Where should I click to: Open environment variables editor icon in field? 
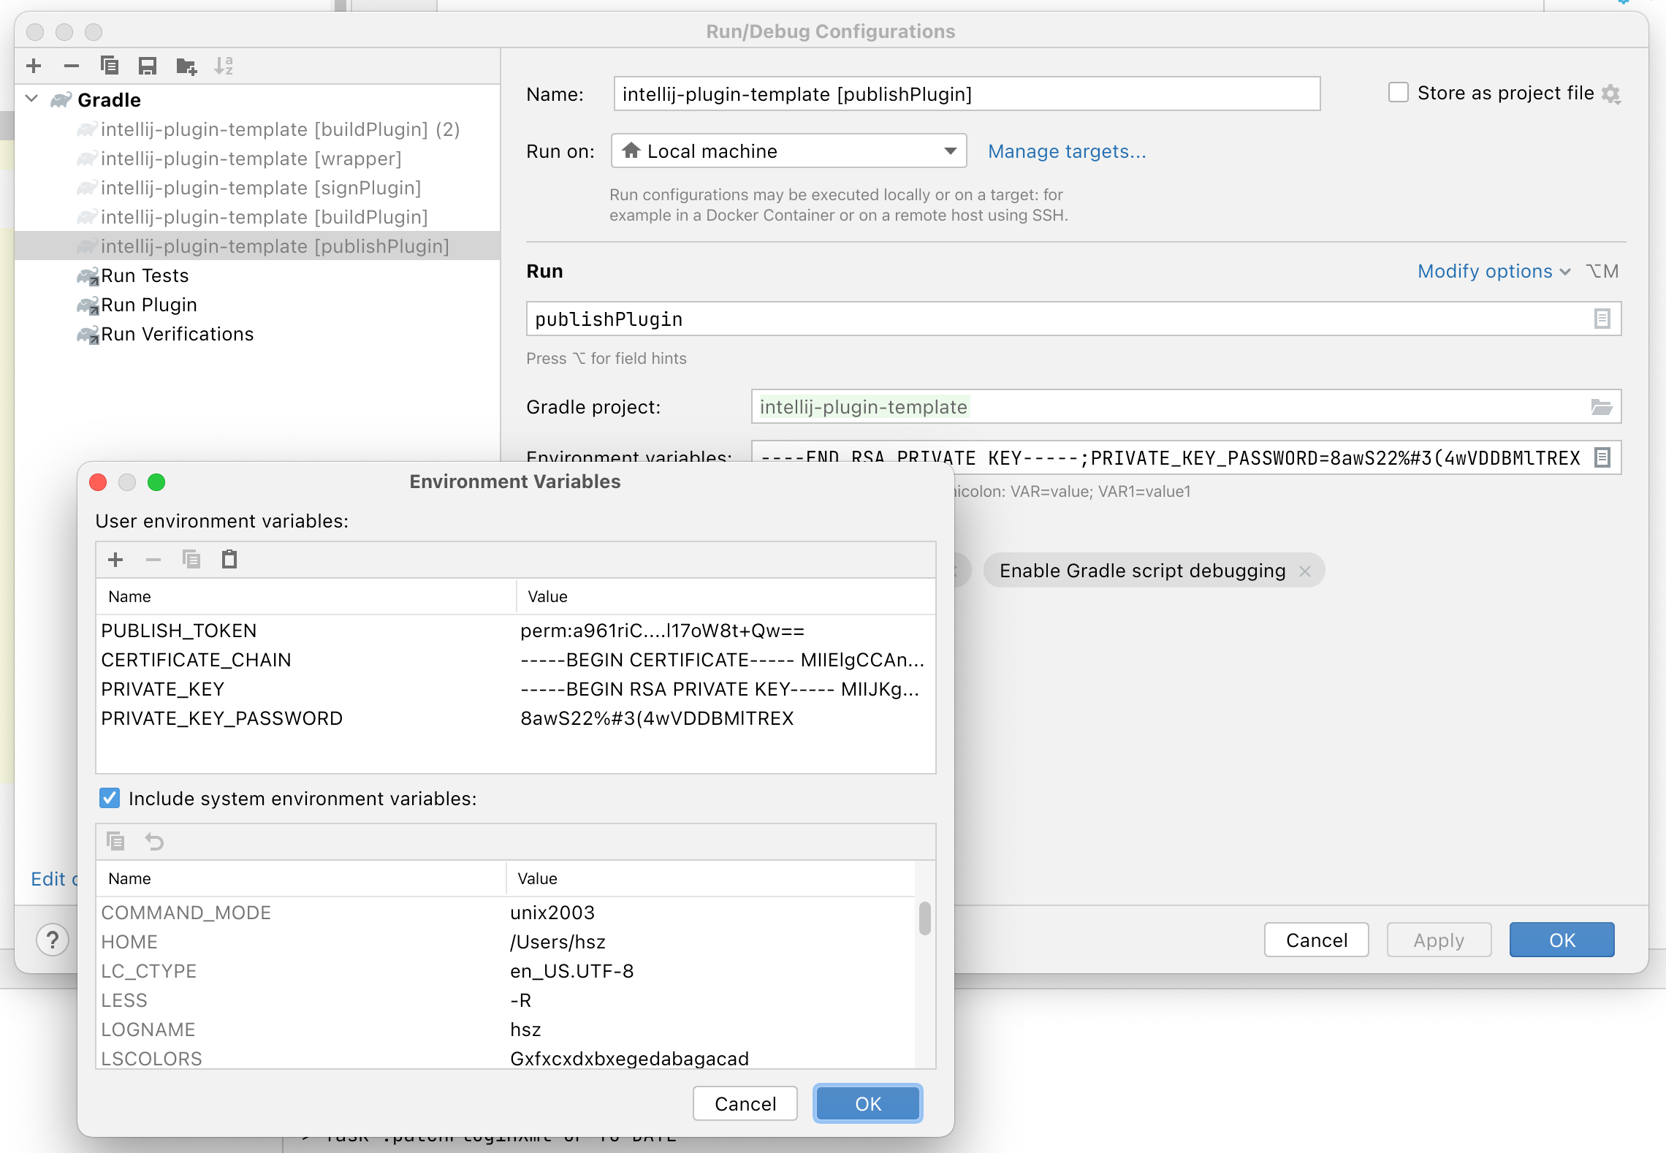1602,458
